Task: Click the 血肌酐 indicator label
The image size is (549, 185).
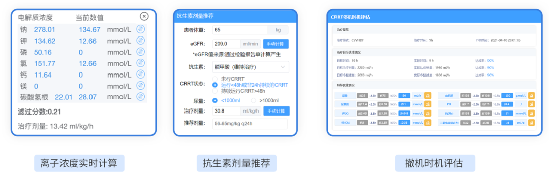Action: pyautogui.click(x=448, y=95)
